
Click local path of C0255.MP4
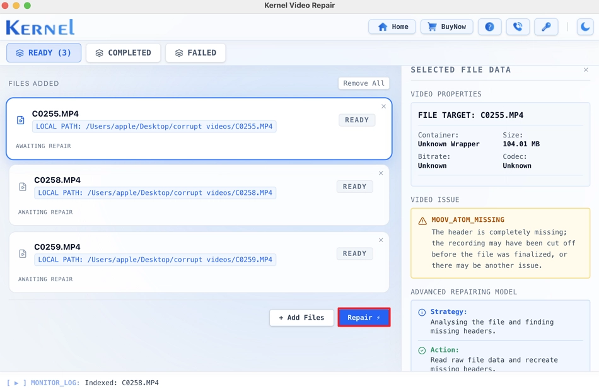[154, 127]
